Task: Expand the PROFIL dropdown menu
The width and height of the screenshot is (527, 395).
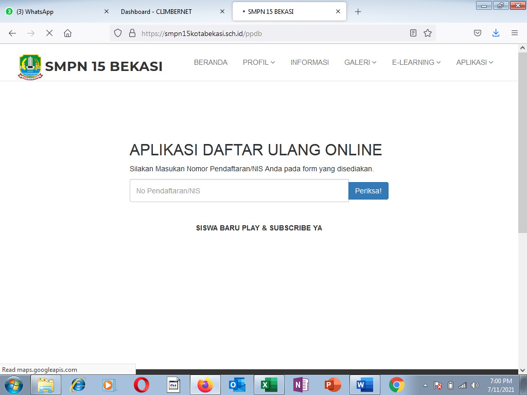Action: click(259, 62)
